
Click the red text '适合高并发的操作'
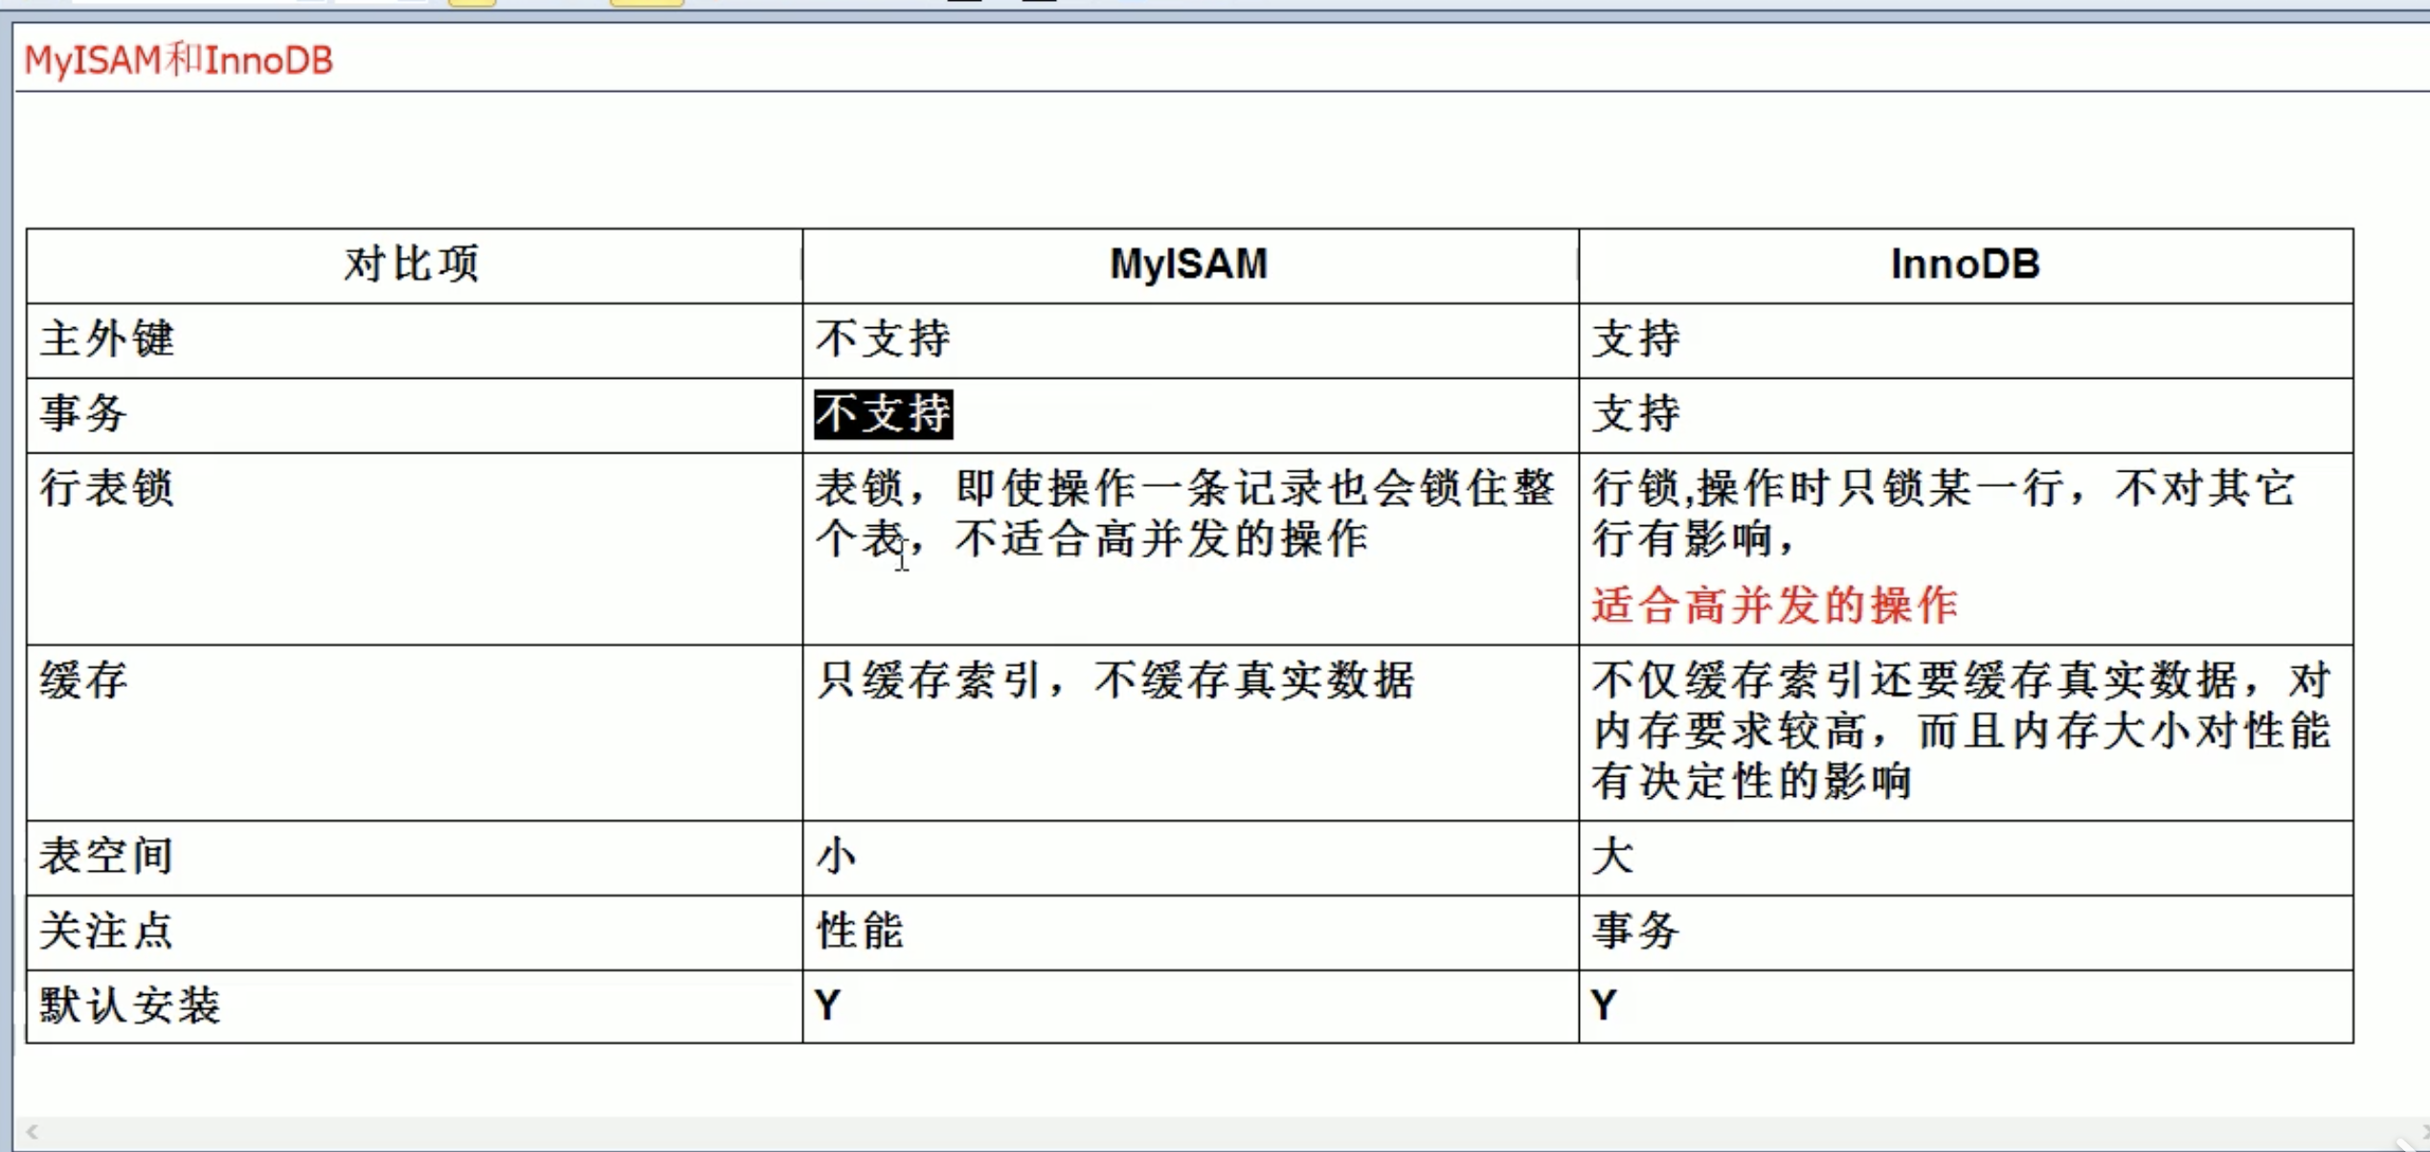1774,606
